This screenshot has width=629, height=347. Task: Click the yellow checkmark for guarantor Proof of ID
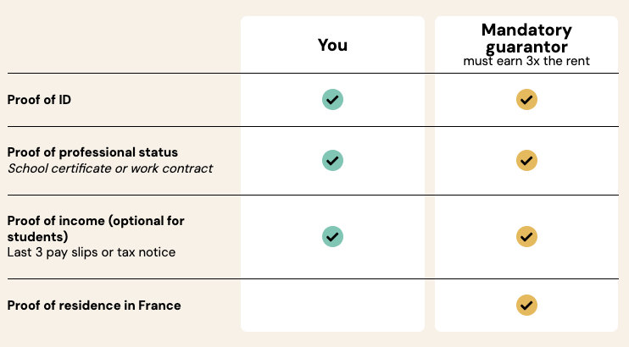tap(526, 99)
